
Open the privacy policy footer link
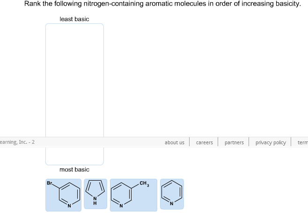271,142
